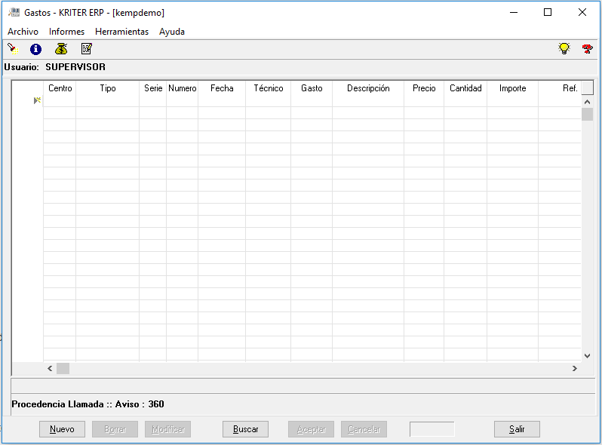Click the notepad with pencil icon
The height and width of the screenshot is (445, 602).
tap(86, 49)
